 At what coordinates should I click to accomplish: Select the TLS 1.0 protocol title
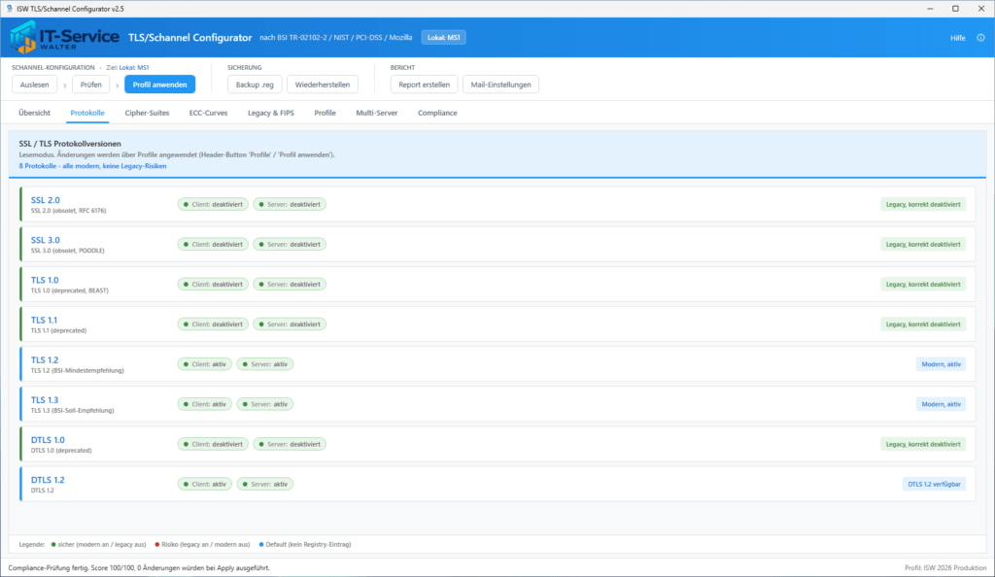[x=45, y=281]
